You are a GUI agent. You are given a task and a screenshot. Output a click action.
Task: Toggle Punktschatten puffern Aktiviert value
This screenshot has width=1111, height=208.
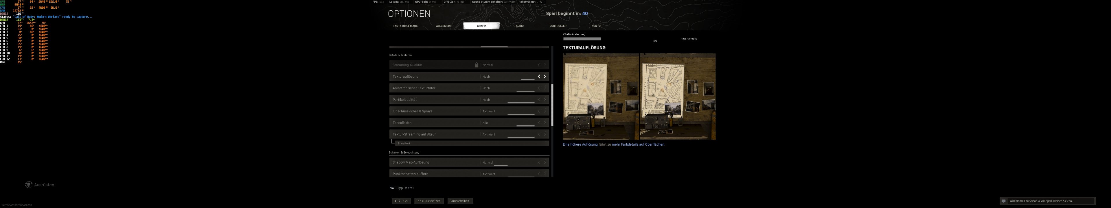489,174
